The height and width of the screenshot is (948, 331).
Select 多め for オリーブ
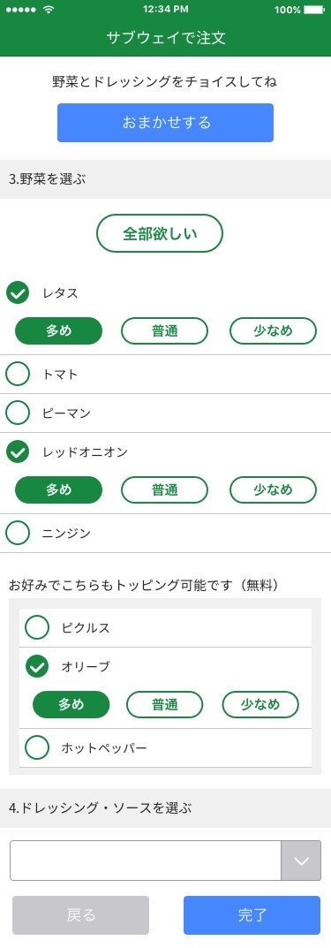71,704
